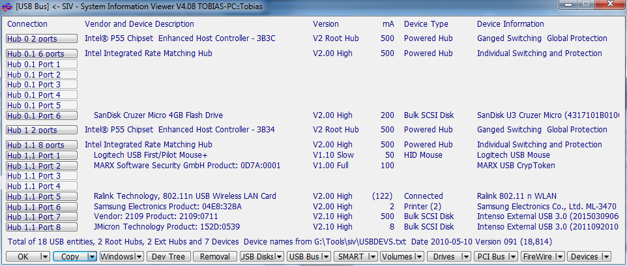Click the FireWire button
The height and width of the screenshot is (266, 627).
click(538, 257)
